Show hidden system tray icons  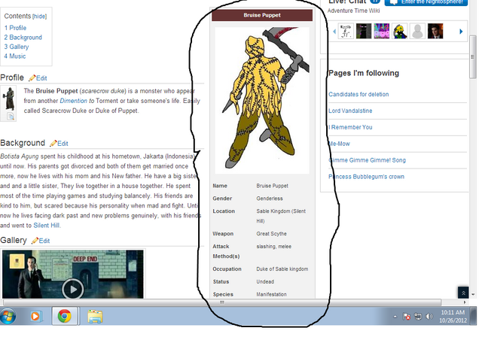click(x=395, y=317)
